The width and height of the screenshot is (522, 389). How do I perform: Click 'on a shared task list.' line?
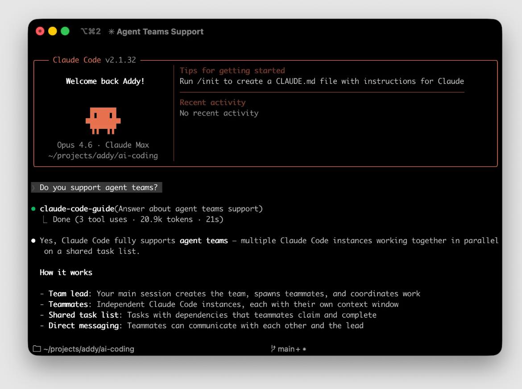pyautogui.click(x=92, y=251)
